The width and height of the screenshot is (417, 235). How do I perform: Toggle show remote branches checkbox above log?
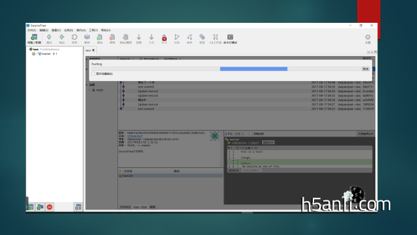141,59
